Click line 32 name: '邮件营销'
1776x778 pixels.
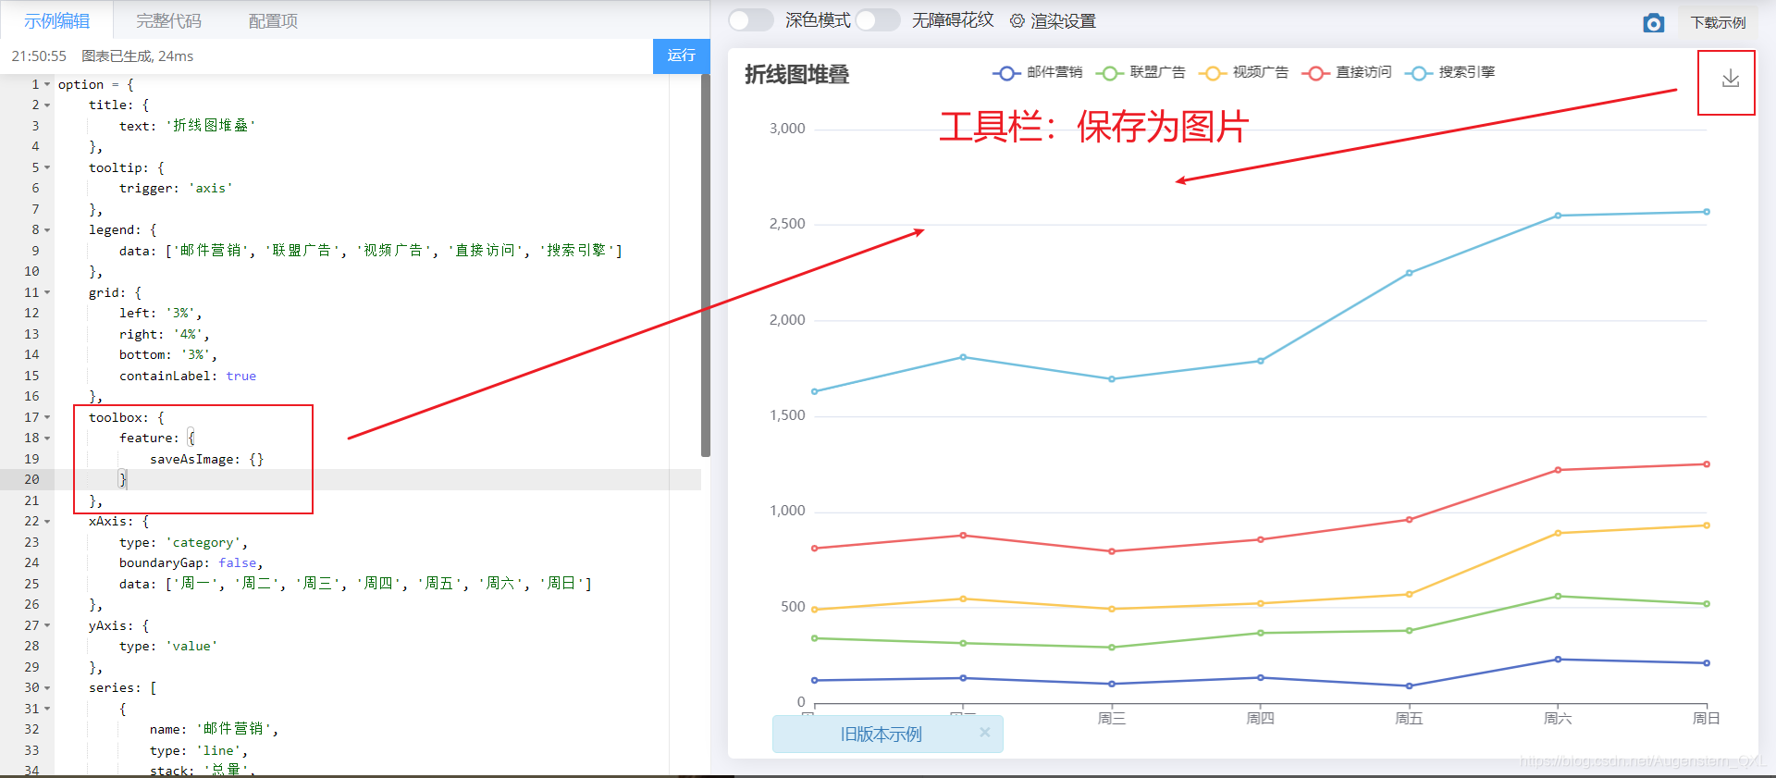click(x=214, y=729)
